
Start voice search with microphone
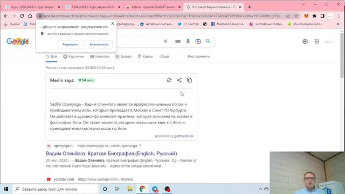coord(188,41)
